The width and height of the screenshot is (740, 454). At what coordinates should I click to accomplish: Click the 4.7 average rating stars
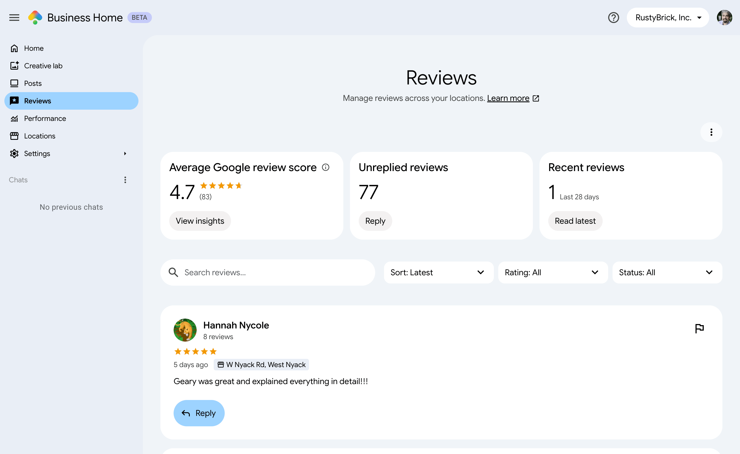221,186
